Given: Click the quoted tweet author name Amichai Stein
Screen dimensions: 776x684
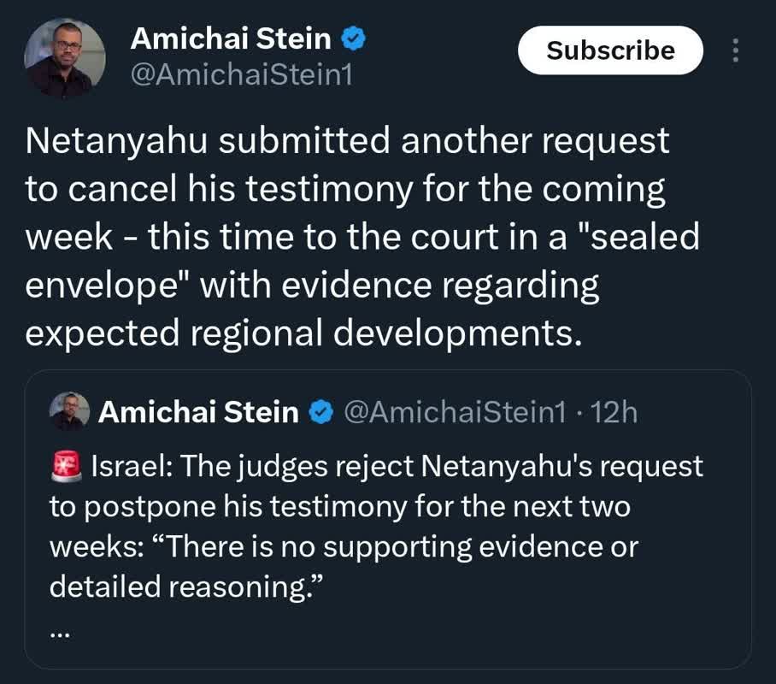Looking at the screenshot, I should (198, 412).
